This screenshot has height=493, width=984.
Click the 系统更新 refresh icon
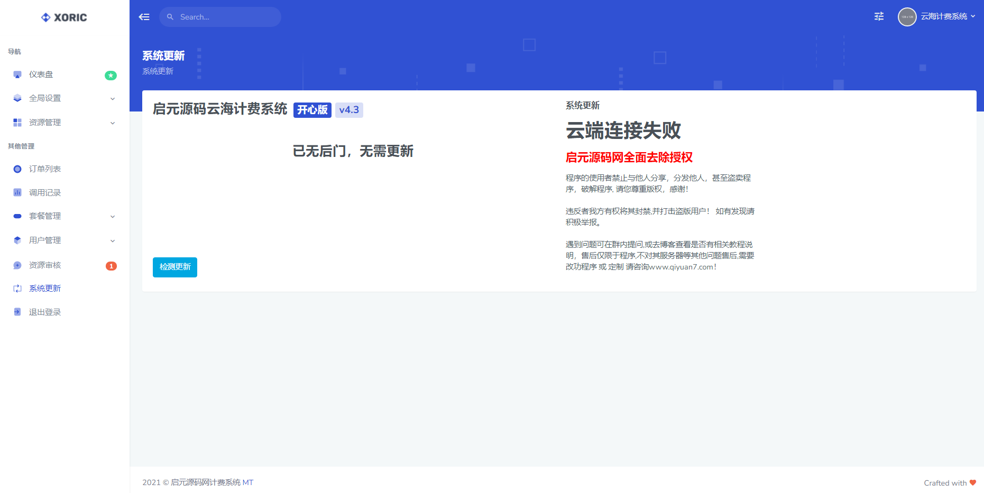coord(17,289)
